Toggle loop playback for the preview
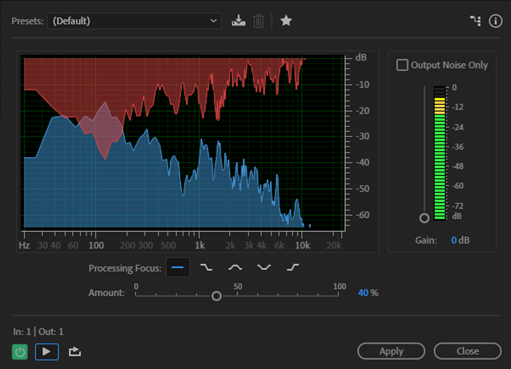This screenshot has height=369, width=511. click(x=75, y=352)
